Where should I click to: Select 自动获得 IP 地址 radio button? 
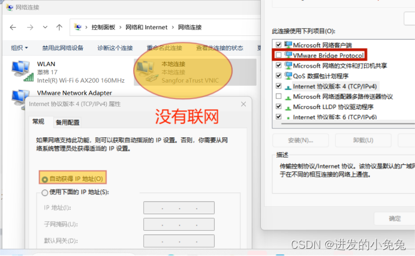(x=45, y=180)
